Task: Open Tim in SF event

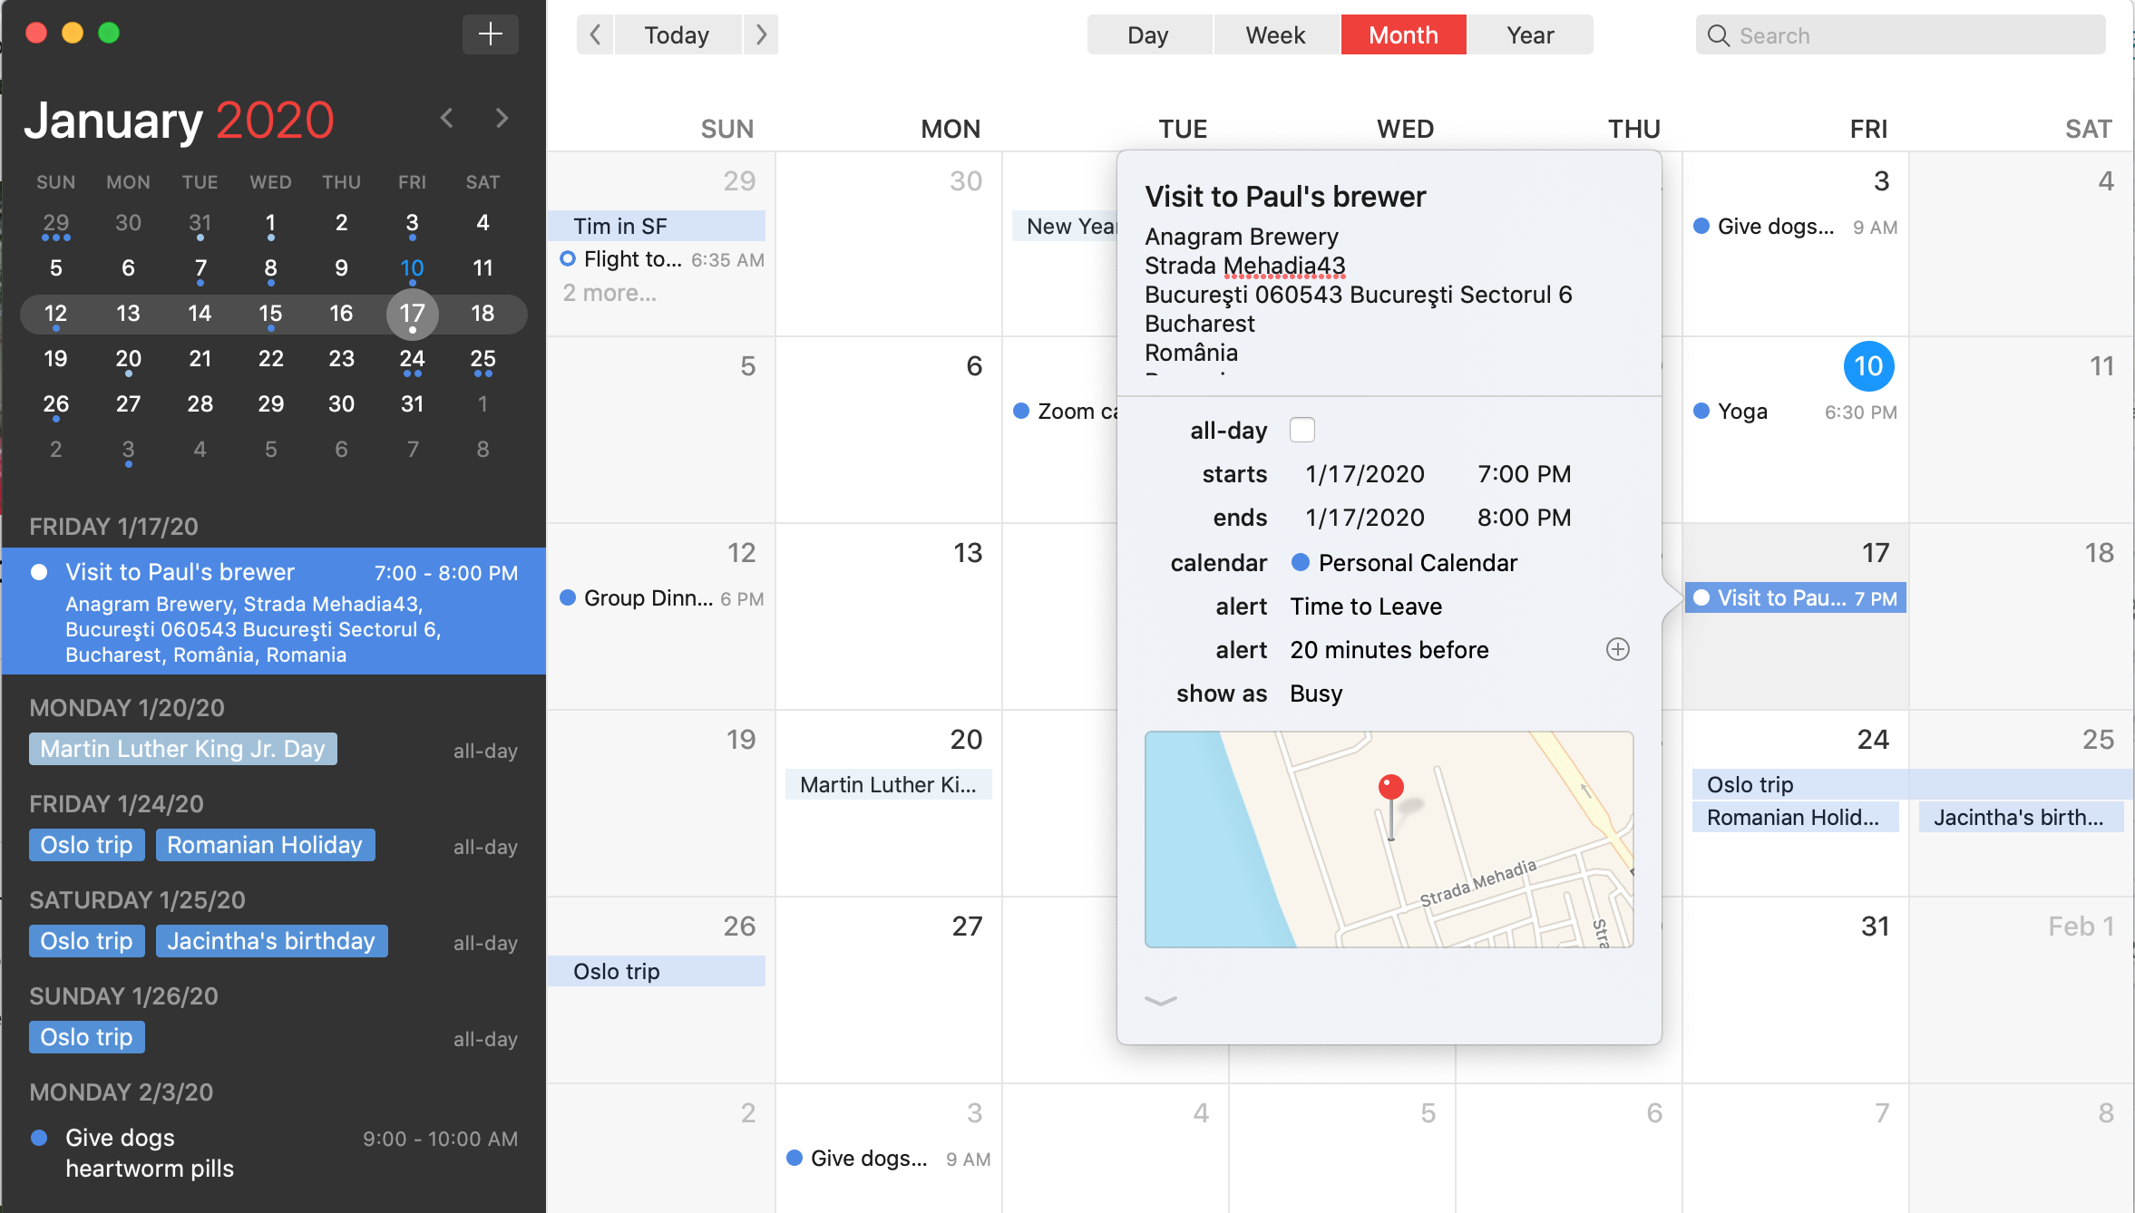Action: (657, 226)
